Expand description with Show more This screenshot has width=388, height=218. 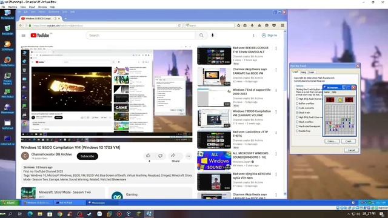[119, 179]
